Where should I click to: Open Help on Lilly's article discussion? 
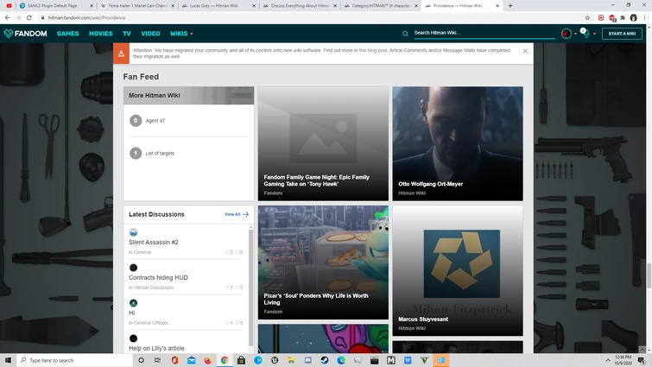pyautogui.click(x=156, y=348)
